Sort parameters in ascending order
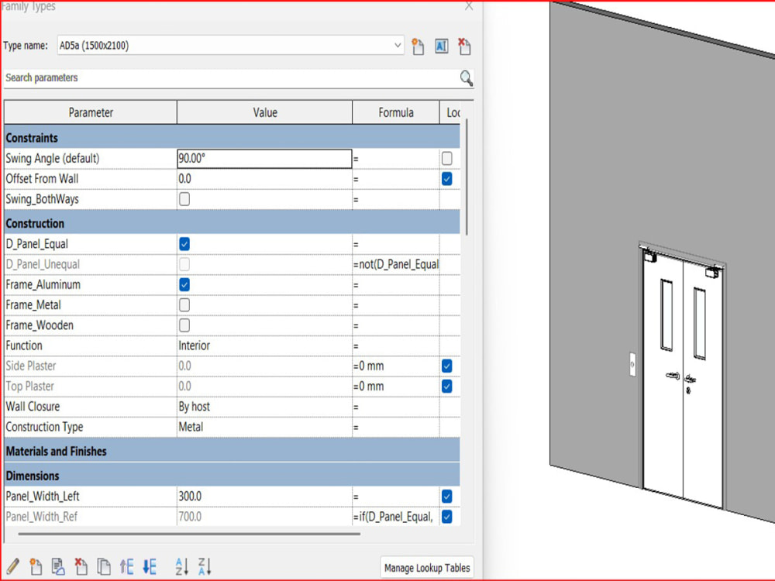The image size is (775, 581). pos(181,566)
